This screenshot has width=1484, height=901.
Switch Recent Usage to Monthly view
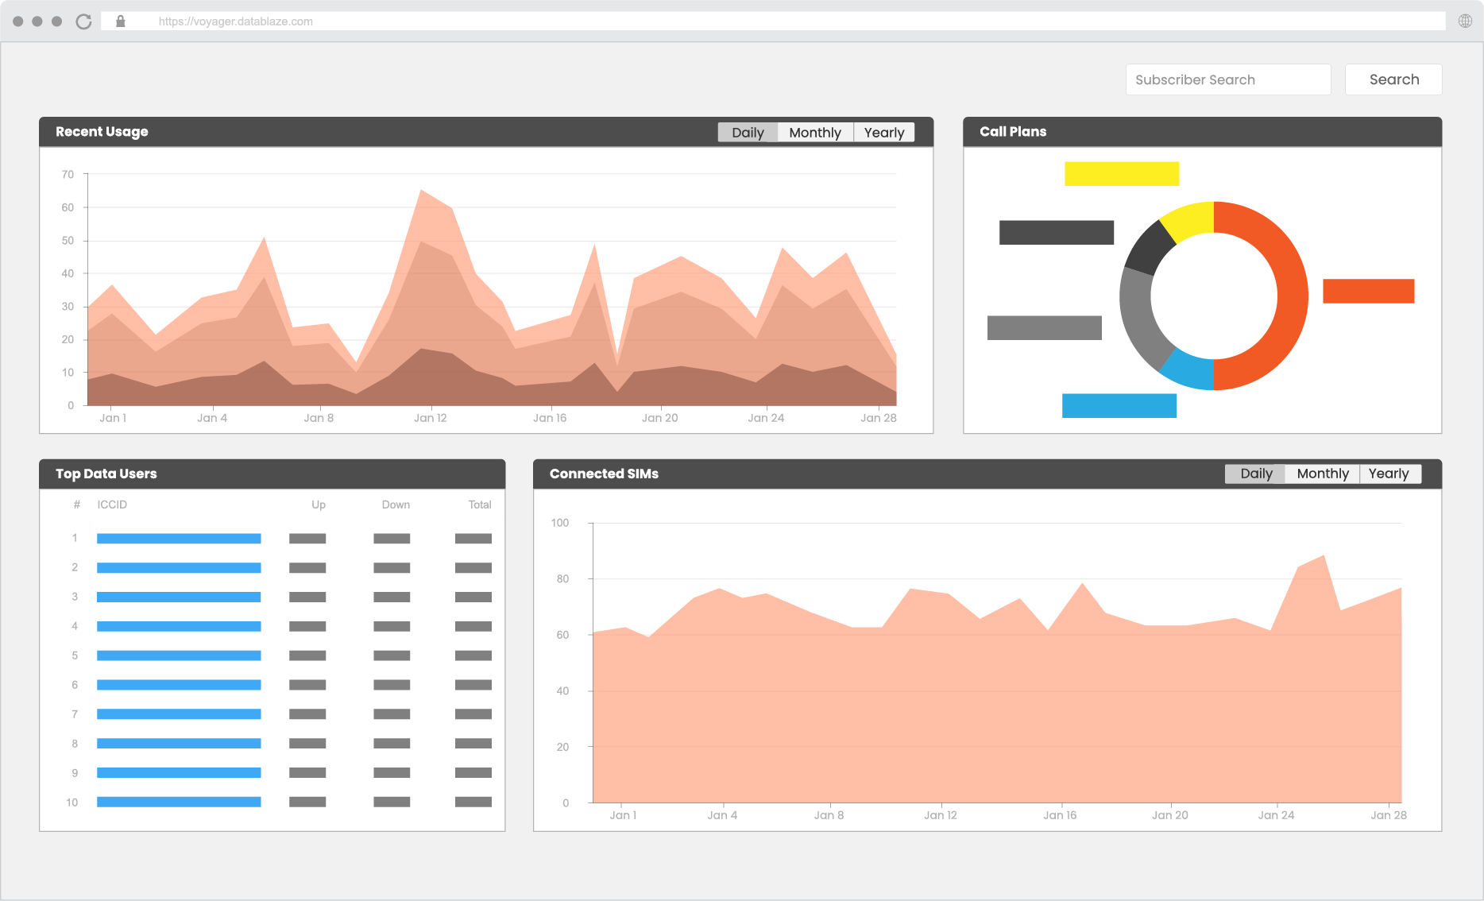tap(814, 132)
